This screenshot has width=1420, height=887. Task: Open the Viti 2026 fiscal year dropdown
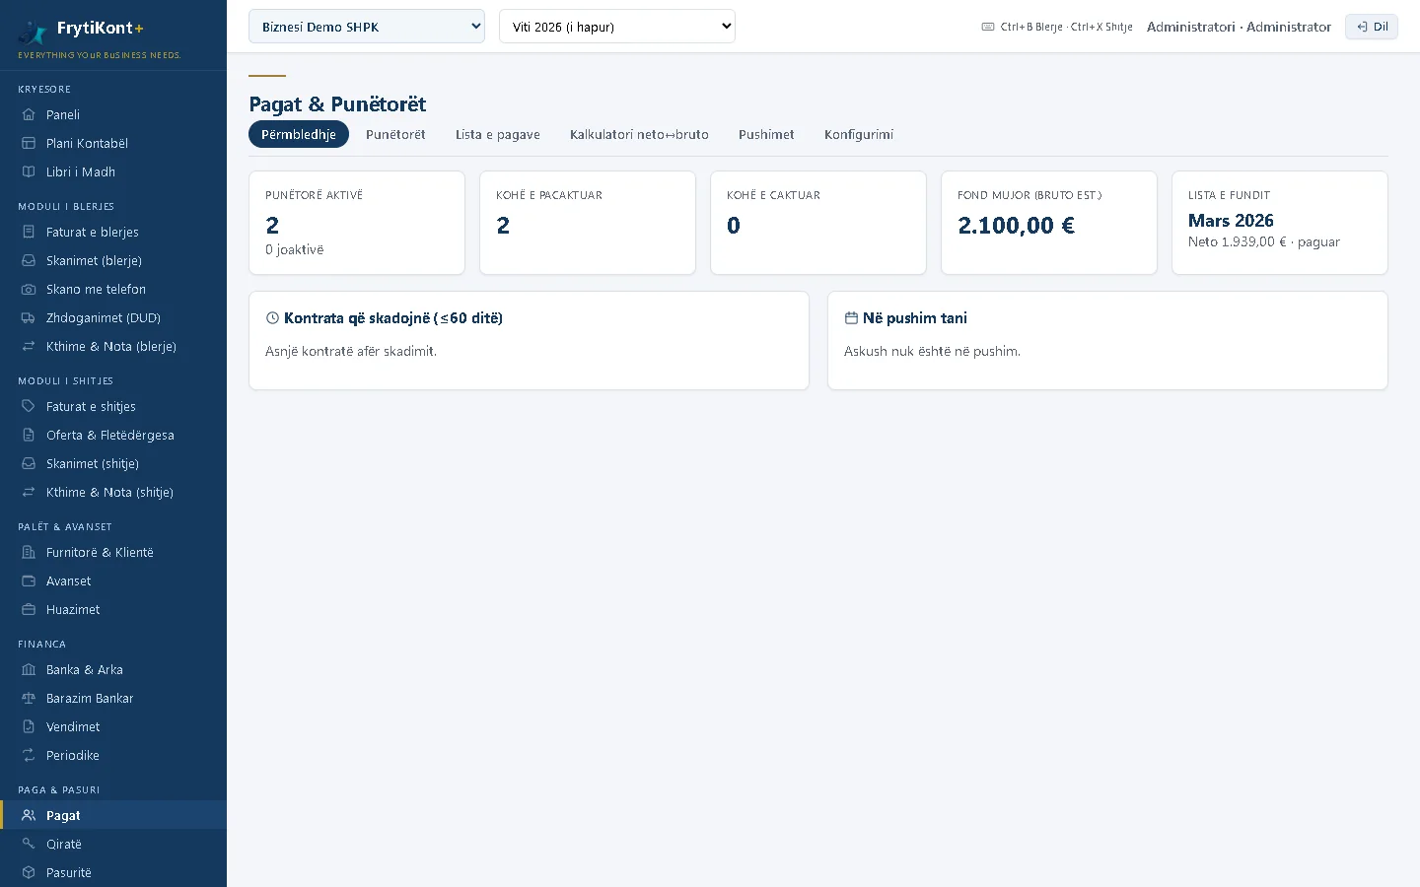pos(617,27)
